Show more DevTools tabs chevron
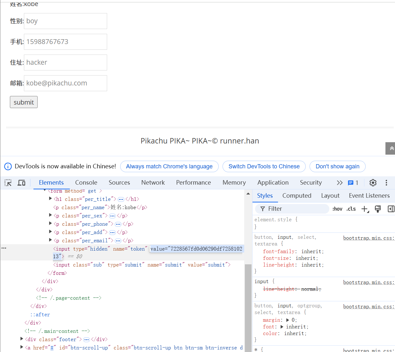Image resolution: width=395 pixels, height=352 pixels. 340,183
